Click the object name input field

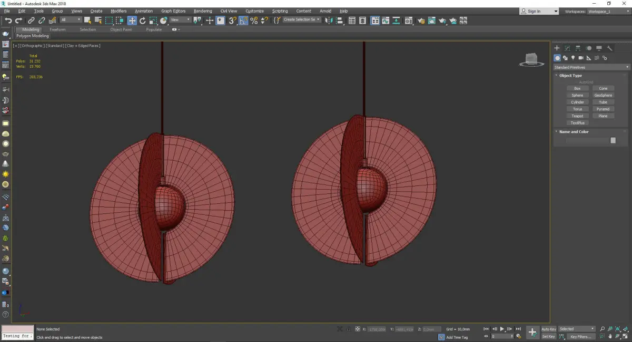click(587, 140)
